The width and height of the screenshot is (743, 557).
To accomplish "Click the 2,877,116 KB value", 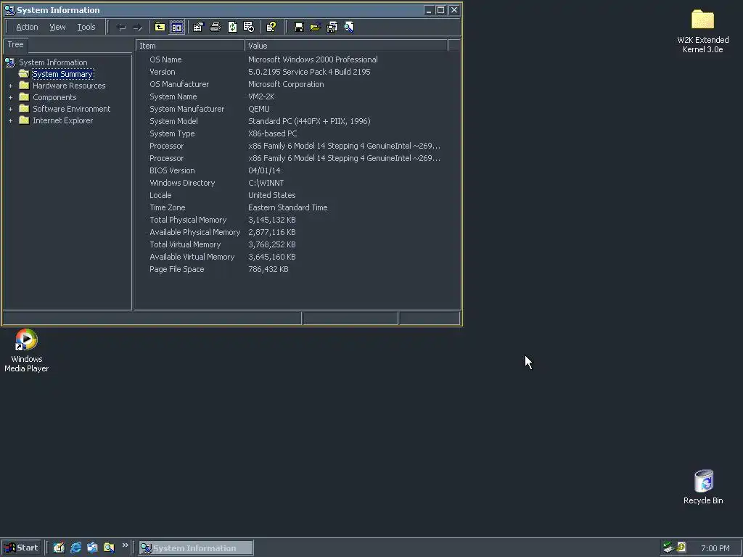I will [271, 232].
